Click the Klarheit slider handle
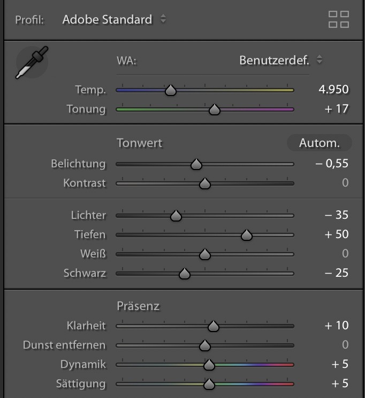The image size is (365, 398). click(x=213, y=326)
